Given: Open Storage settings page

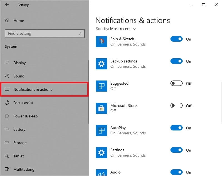Looking at the screenshot, I should click(x=44, y=143).
